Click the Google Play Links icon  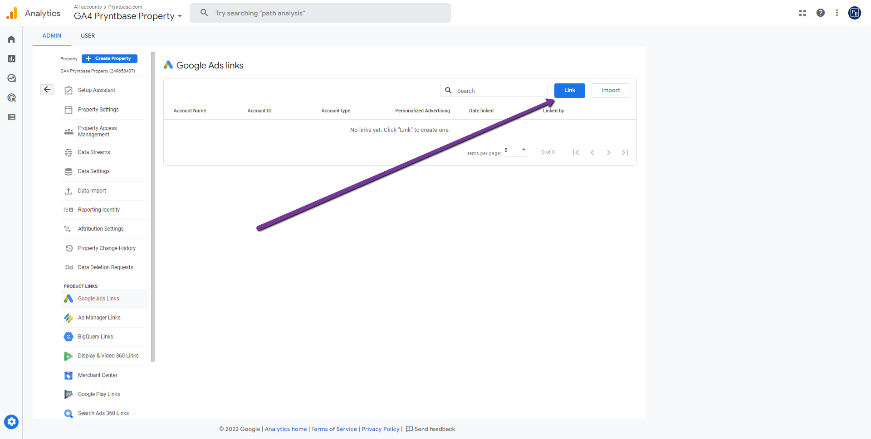[69, 394]
